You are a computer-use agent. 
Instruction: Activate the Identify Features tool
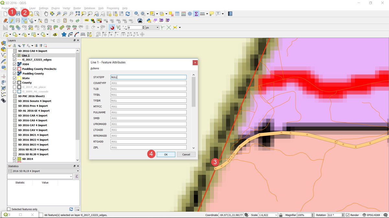tap(136, 14)
